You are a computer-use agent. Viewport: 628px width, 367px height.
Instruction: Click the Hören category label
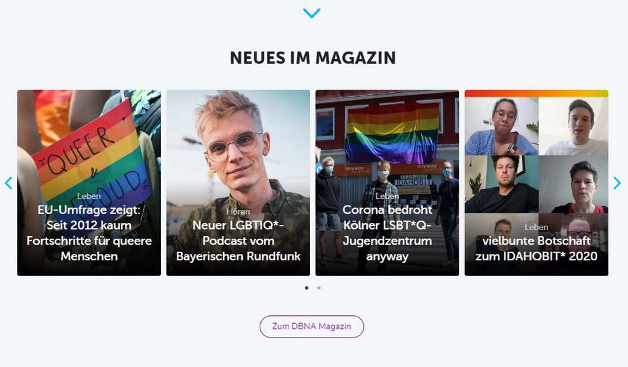coord(238,211)
